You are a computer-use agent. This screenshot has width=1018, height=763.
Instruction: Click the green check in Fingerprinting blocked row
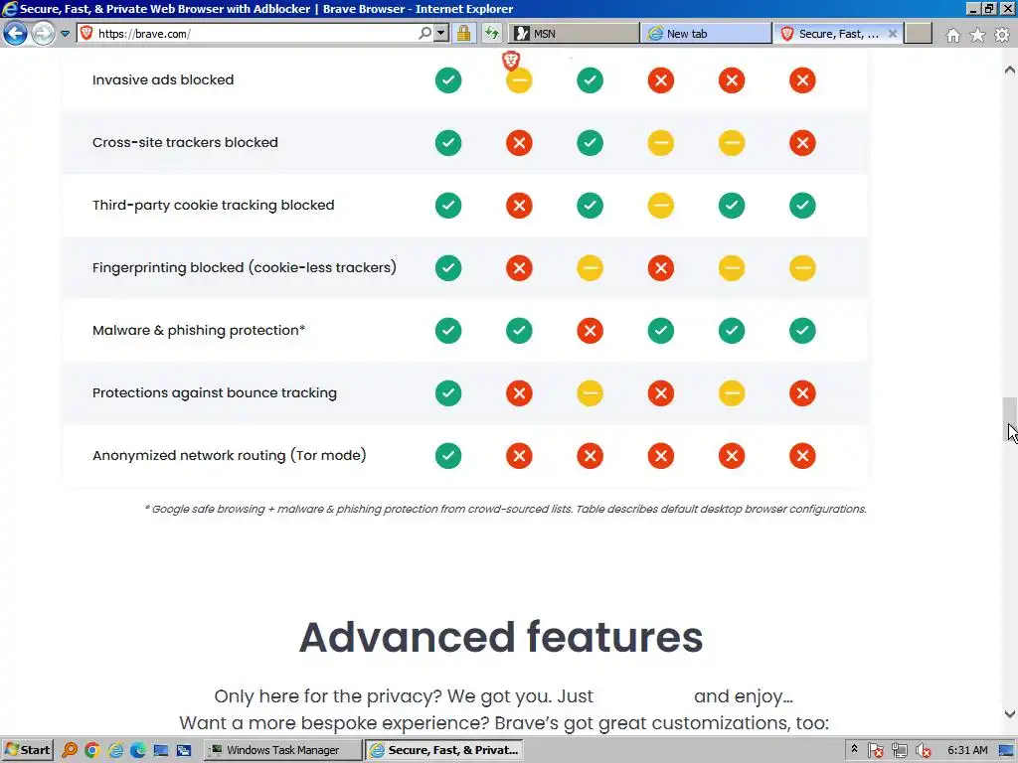coord(448,268)
